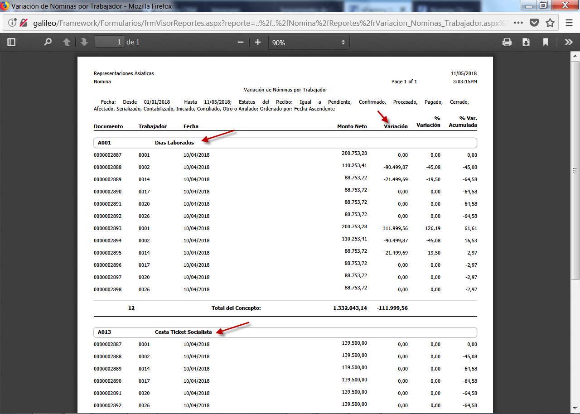Open the Firefox hamburger menu
The width and height of the screenshot is (580, 414).
569,23
